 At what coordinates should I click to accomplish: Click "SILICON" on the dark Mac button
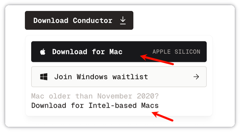[x=187, y=52]
